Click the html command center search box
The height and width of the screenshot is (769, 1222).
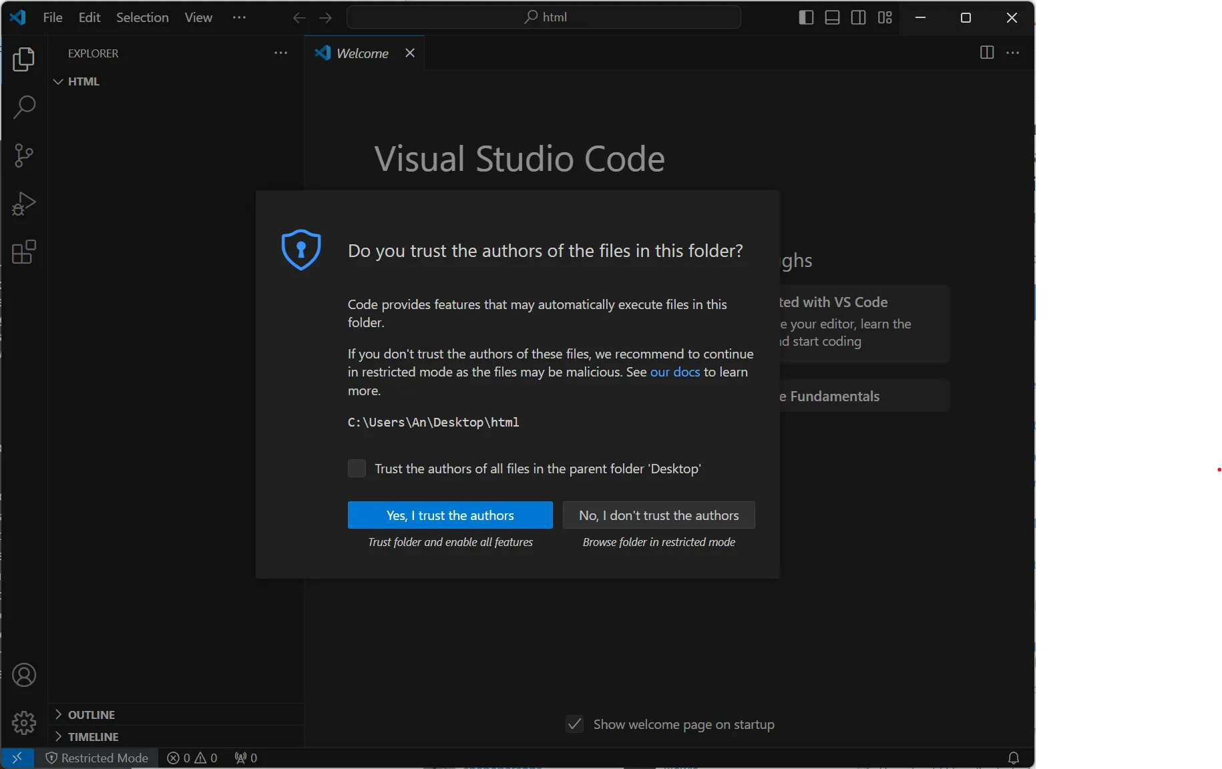tap(544, 17)
